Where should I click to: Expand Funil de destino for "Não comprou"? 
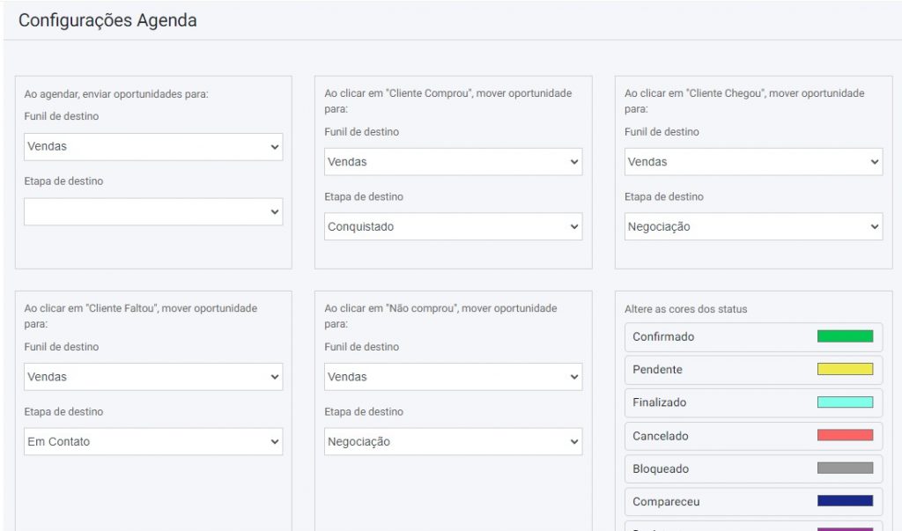[453, 377]
